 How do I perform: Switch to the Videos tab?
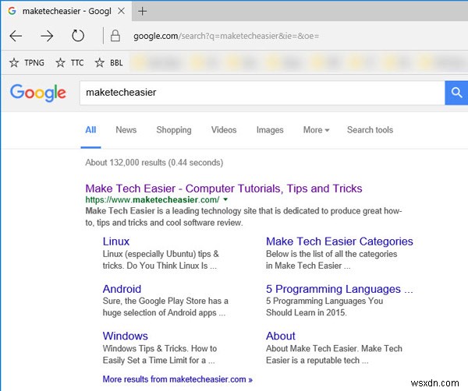point(224,130)
